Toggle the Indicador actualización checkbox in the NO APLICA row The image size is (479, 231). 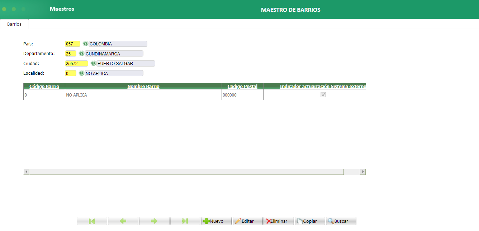tap(323, 95)
